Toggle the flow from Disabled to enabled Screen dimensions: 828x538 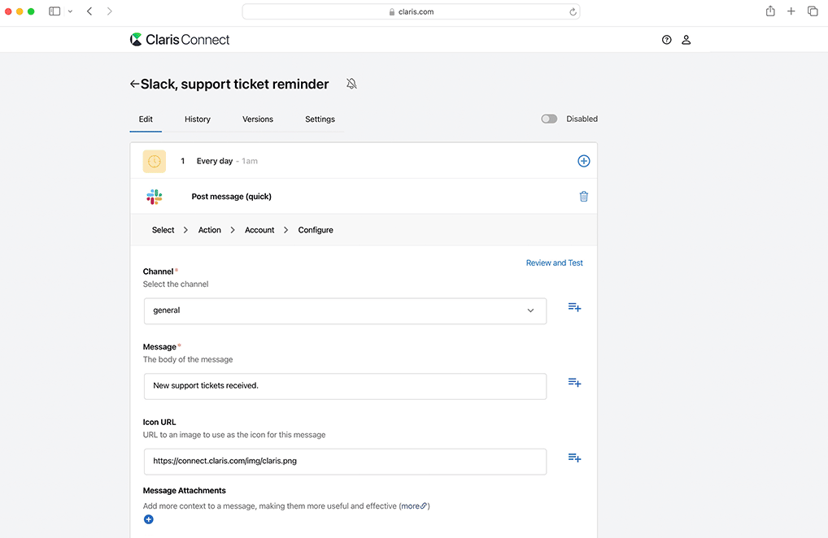coord(548,118)
